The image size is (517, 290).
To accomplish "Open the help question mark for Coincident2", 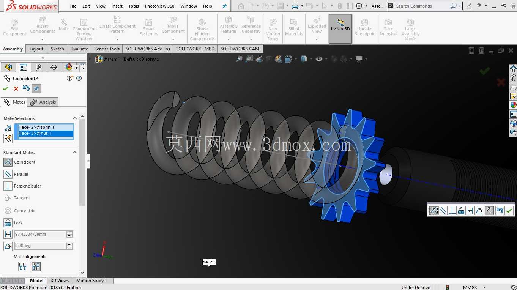I will click(x=79, y=78).
